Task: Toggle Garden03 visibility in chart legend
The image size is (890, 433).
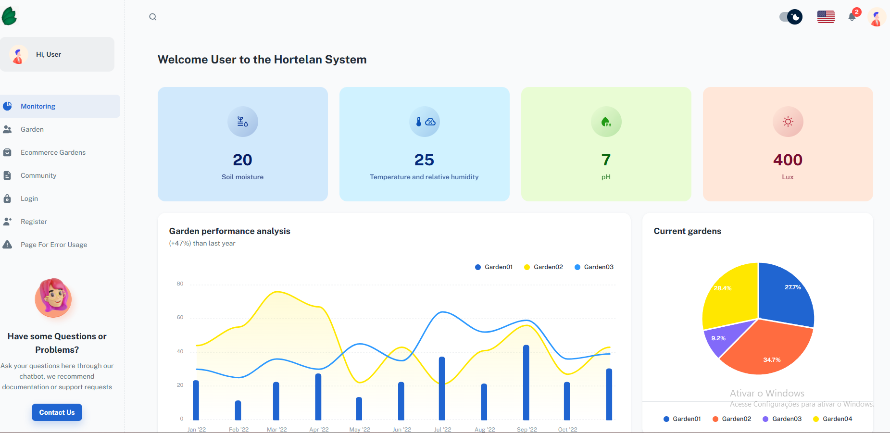Action: (x=594, y=267)
